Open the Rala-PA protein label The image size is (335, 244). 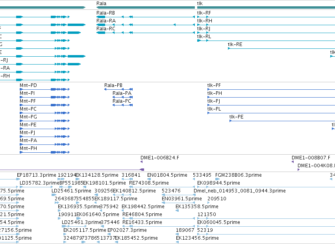[x=122, y=93]
